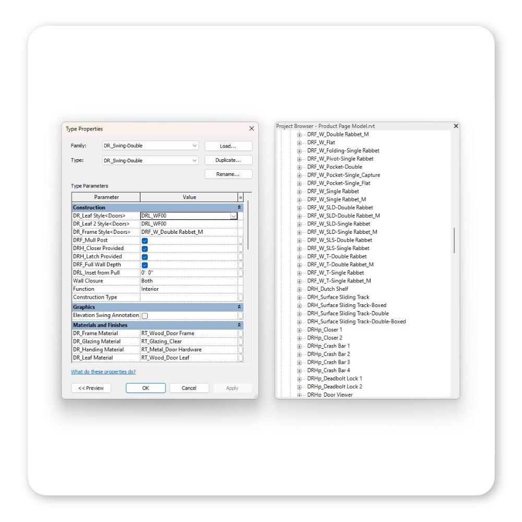Click the empty Construction Type value field
Viewport: 522px width, 522px height.
click(189, 298)
